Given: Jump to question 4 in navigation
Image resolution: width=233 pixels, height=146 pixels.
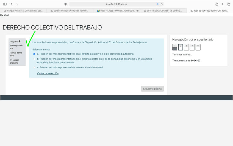Looking at the screenshot, I should (x=192, y=47).
